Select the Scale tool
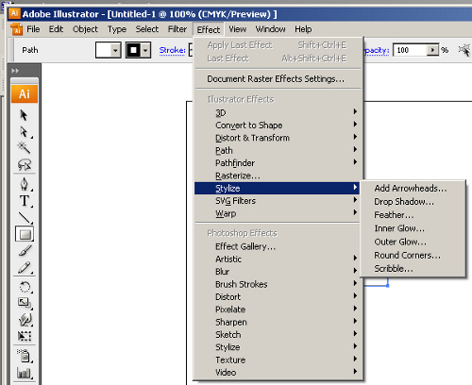Screen dimensions: 472x385 (x=25, y=303)
